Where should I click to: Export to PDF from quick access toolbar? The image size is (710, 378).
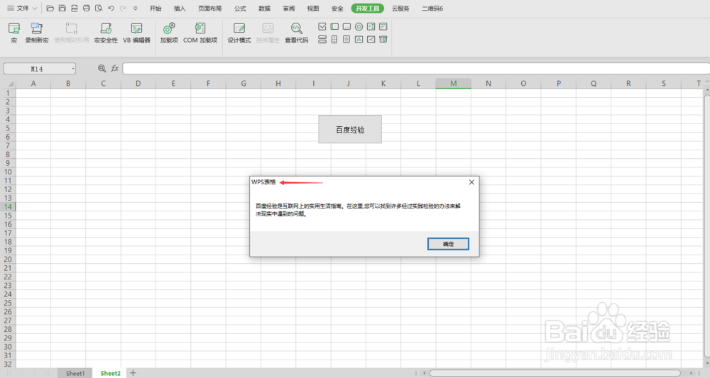[75, 8]
